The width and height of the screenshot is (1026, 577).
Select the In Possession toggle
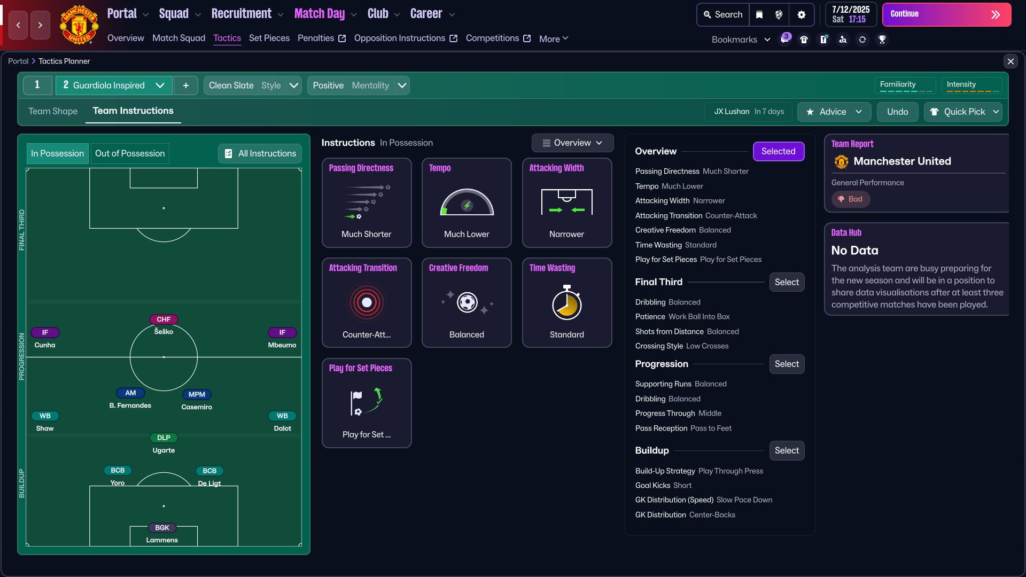(x=57, y=153)
